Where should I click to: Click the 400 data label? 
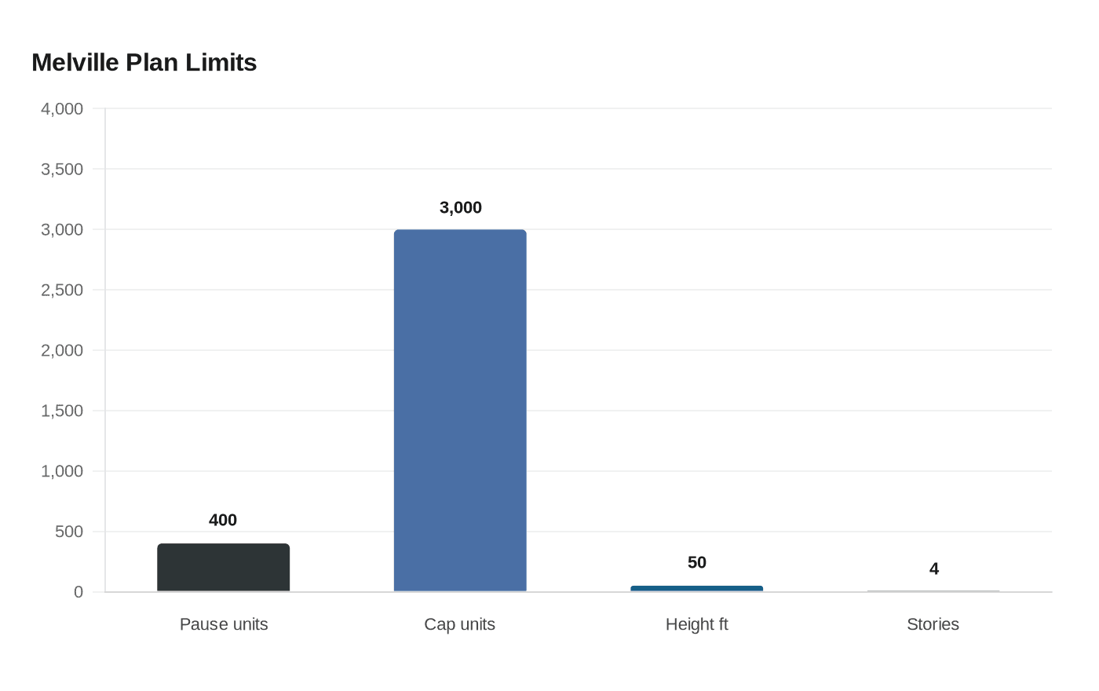[223, 520]
